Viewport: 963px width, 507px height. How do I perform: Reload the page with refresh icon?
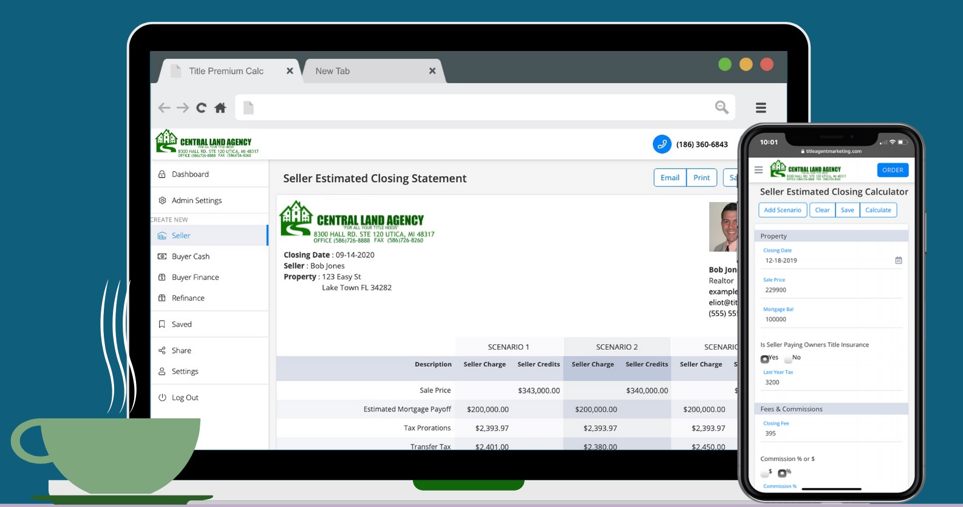(x=201, y=107)
